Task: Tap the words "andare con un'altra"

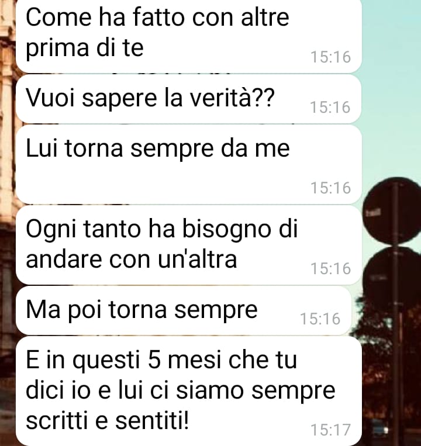Action: [x=131, y=259]
